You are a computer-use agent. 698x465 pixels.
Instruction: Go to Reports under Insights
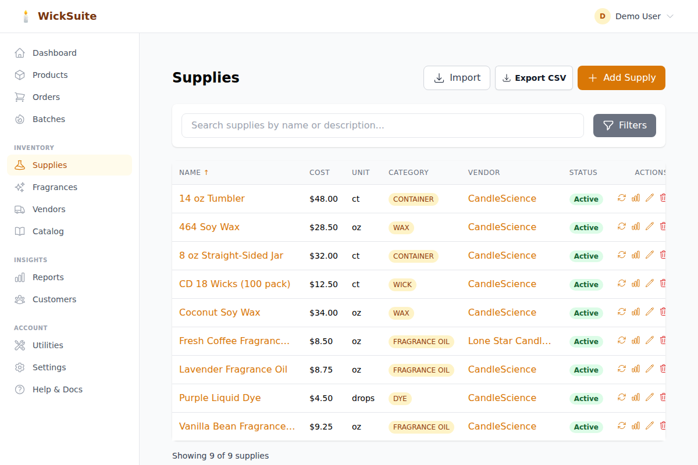point(48,277)
